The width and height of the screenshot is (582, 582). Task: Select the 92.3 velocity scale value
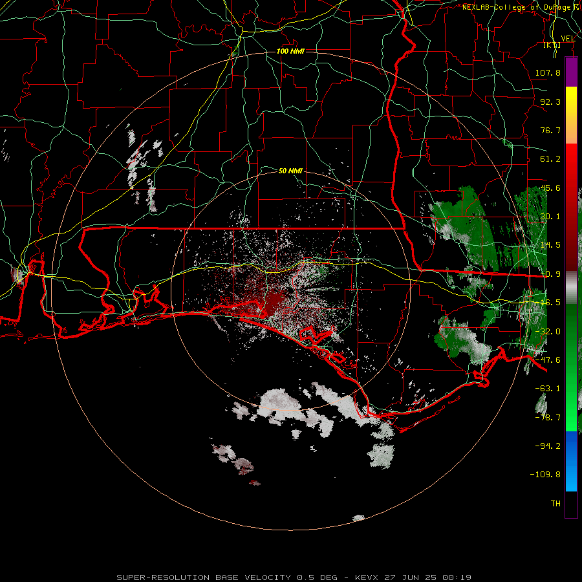(x=550, y=102)
